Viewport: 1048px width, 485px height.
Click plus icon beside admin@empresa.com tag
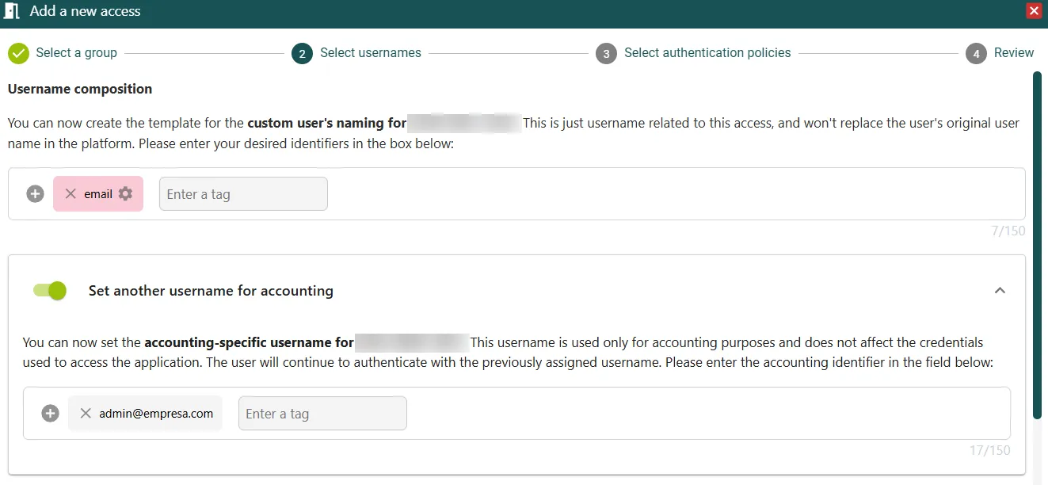click(50, 414)
